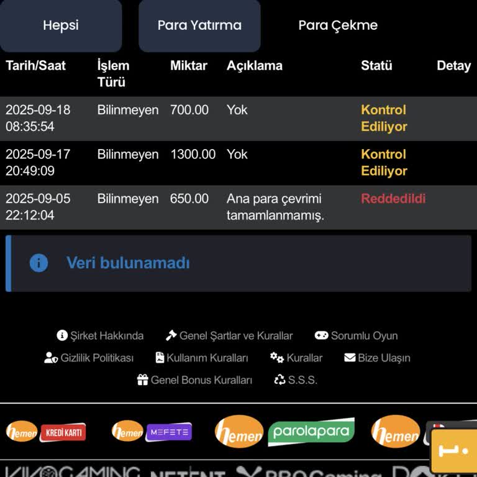The image size is (477, 477).
Task: Click the Açıklama column header
Action: click(254, 66)
